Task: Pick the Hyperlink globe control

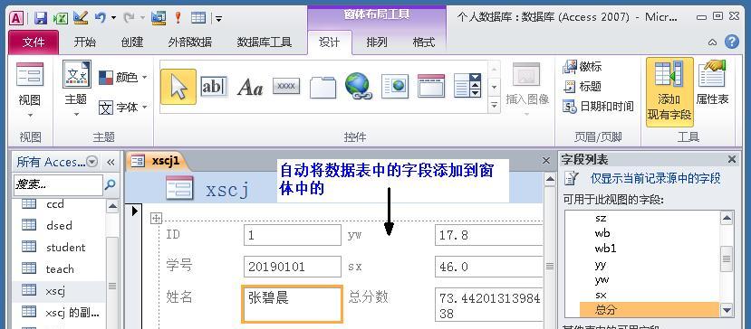Action: coord(358,86)
